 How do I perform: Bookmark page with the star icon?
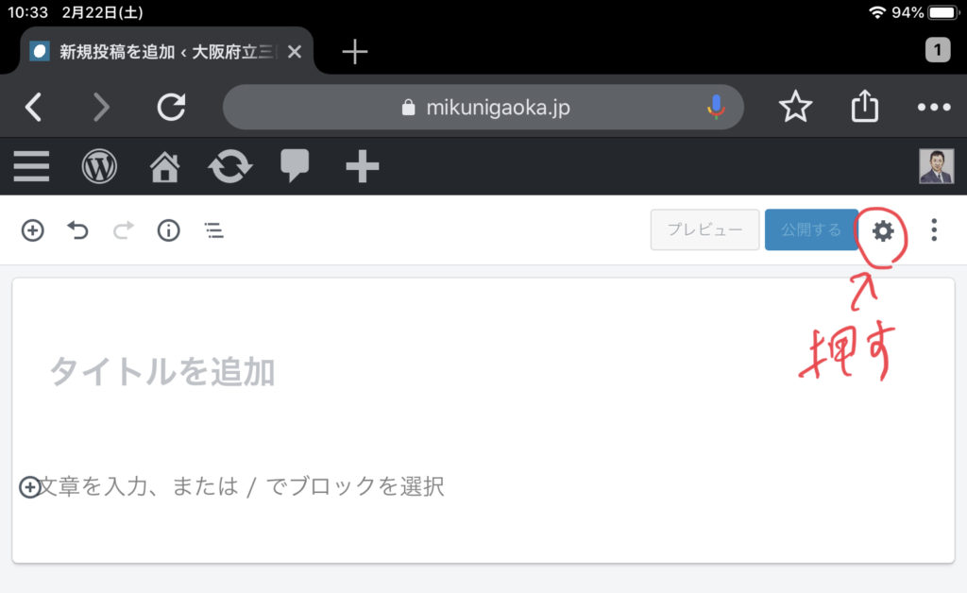[795, 107]
